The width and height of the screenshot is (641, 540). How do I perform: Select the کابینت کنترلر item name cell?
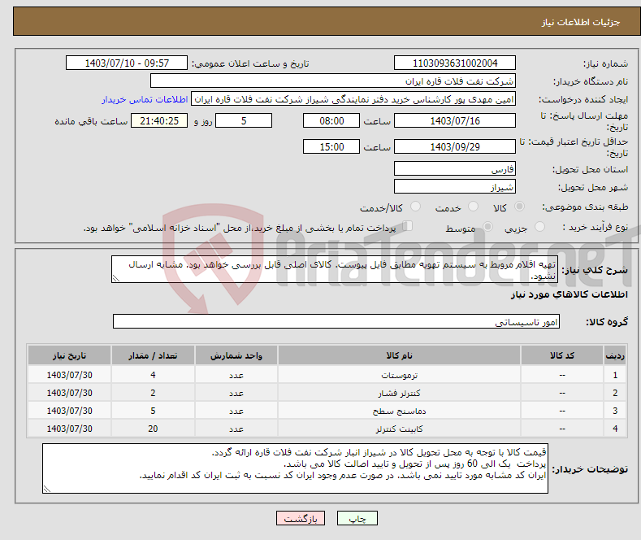pos(399,429)
